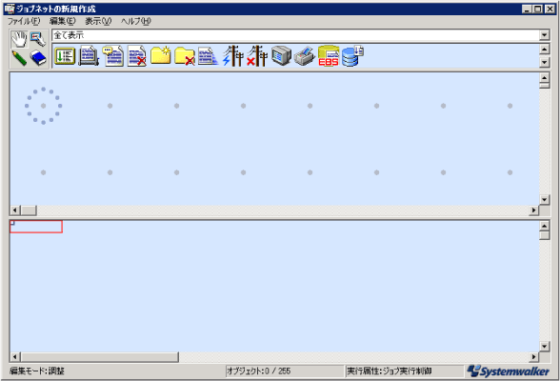Click the grid point inside dotted circle
Viewport: 560px width, 381px height.
click(43, 106)
